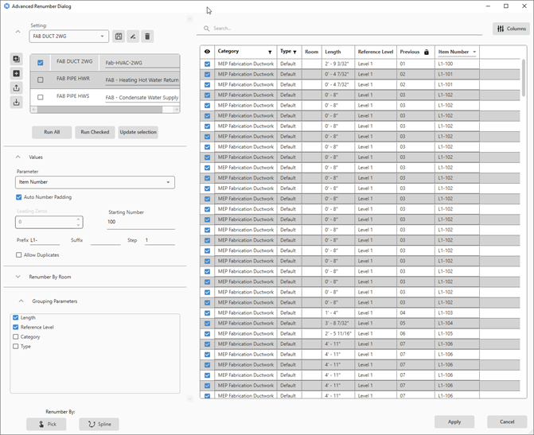This screenshot has height=435, width=534.
Task: Toggle the Auto Number Padding checkbox
Action: pos(19,197)
